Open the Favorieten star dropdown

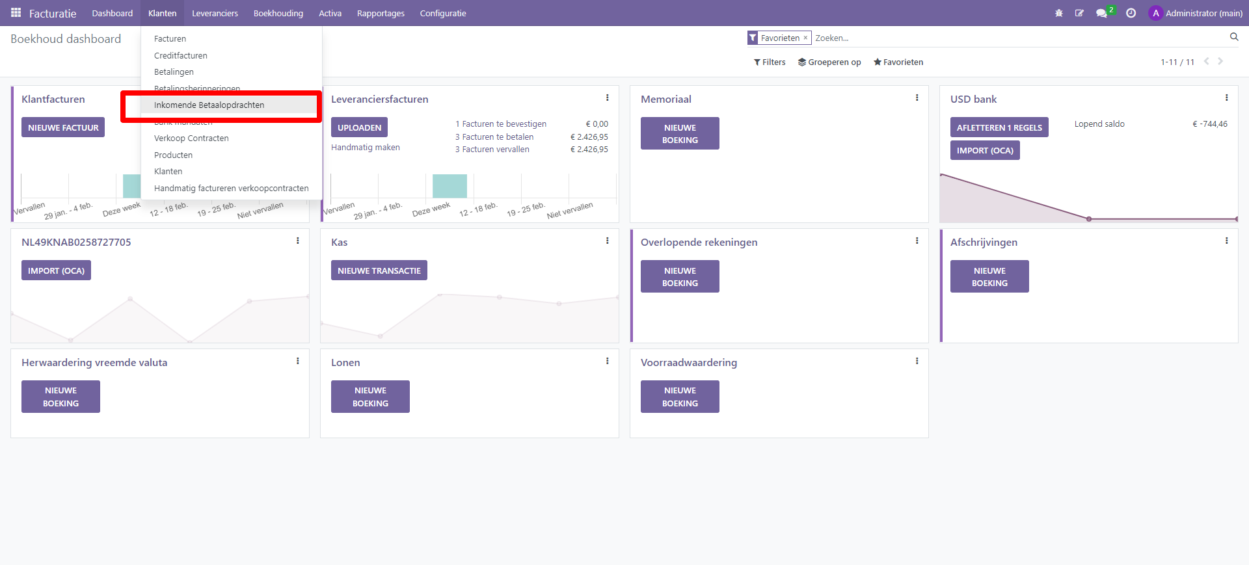tap(898, 62)
